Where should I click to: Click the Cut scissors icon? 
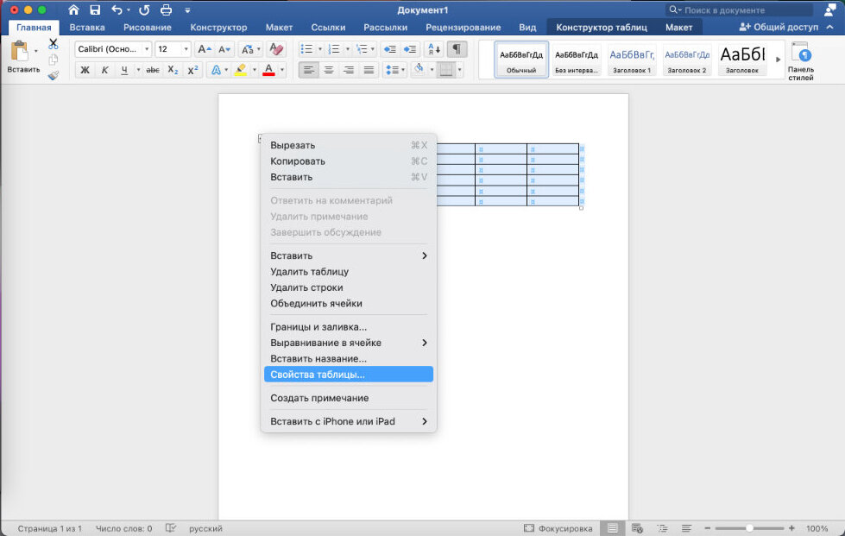53,44
